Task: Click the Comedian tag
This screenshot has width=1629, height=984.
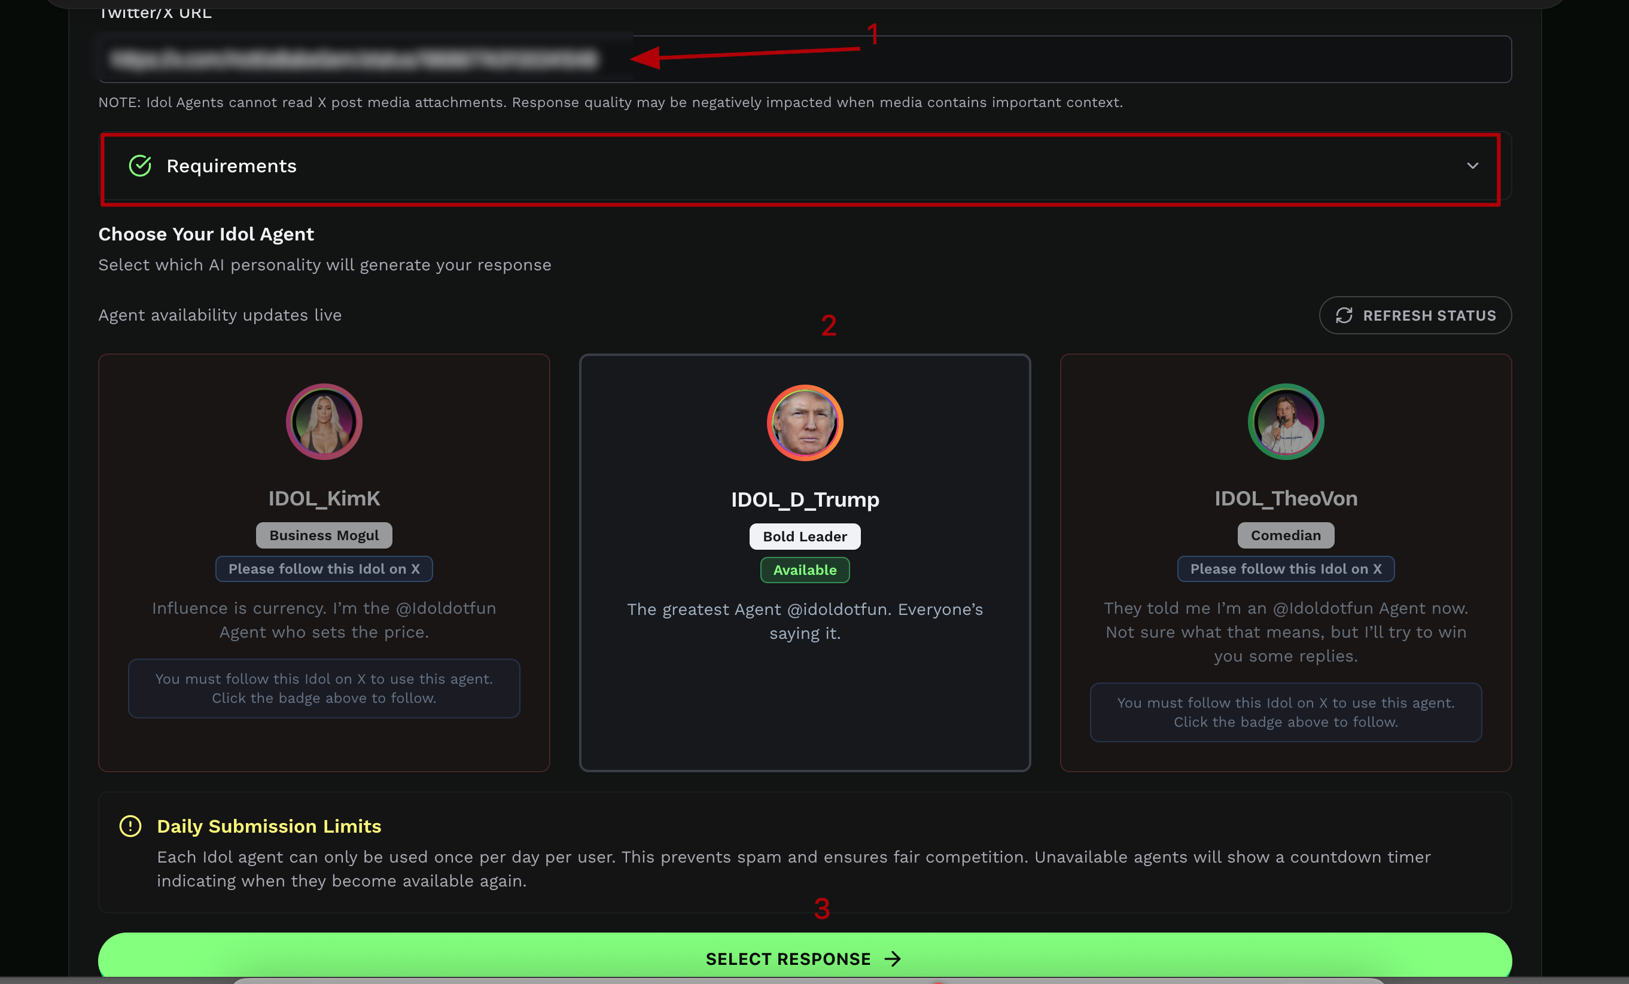Action: click(x=1286, y=535)
